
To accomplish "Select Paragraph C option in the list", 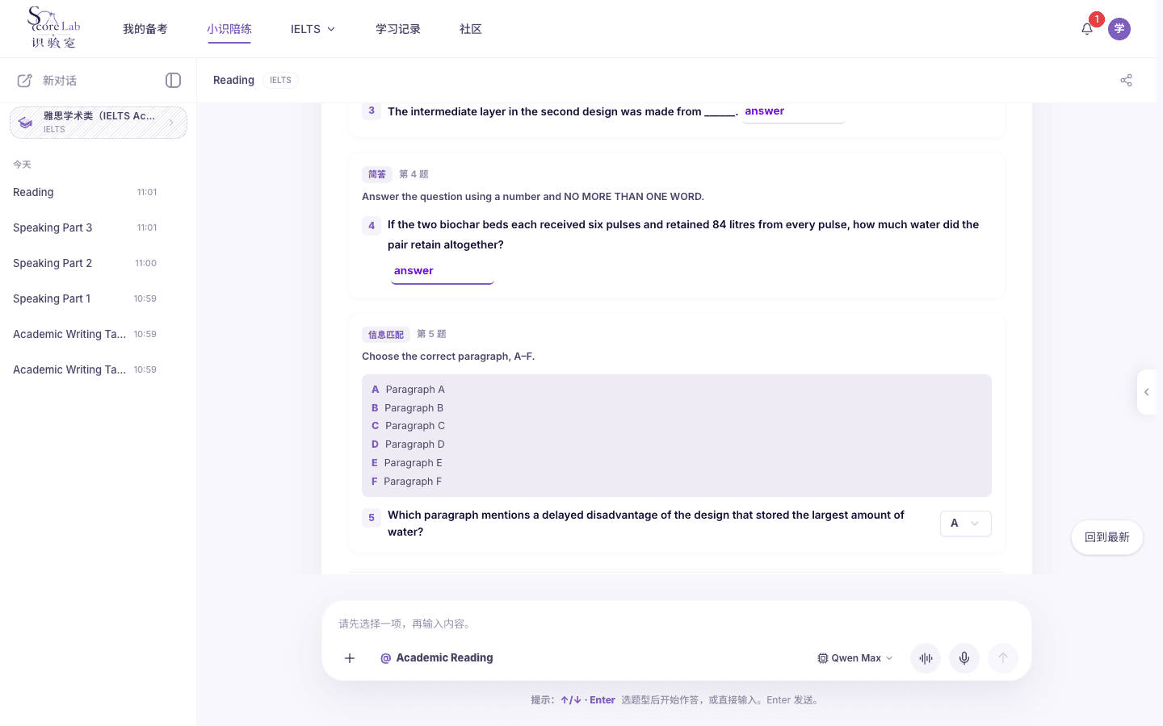I will (x=408, y=426).
